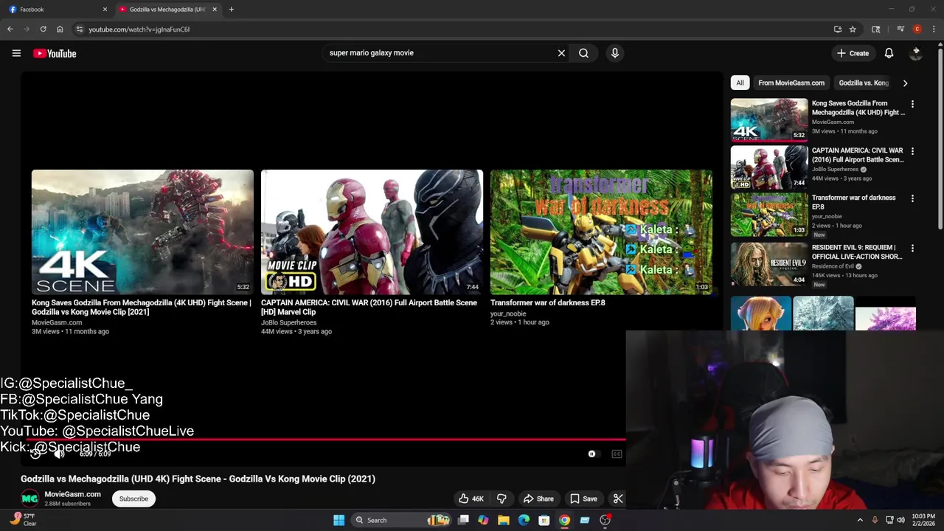This screenshot has height=531, width=944.
Task: Reload the page
Action: 43,29
